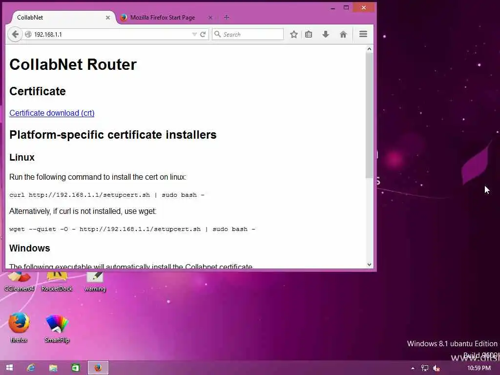Open File Explorer from taskbar
Viewport: 500px width, 375px height.
coord(53,368)
